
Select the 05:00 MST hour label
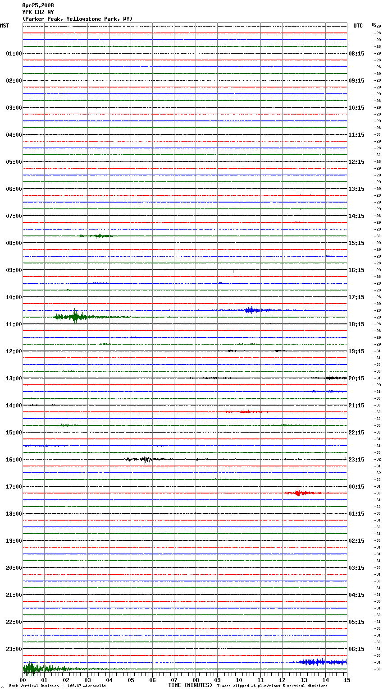point(14,162)
